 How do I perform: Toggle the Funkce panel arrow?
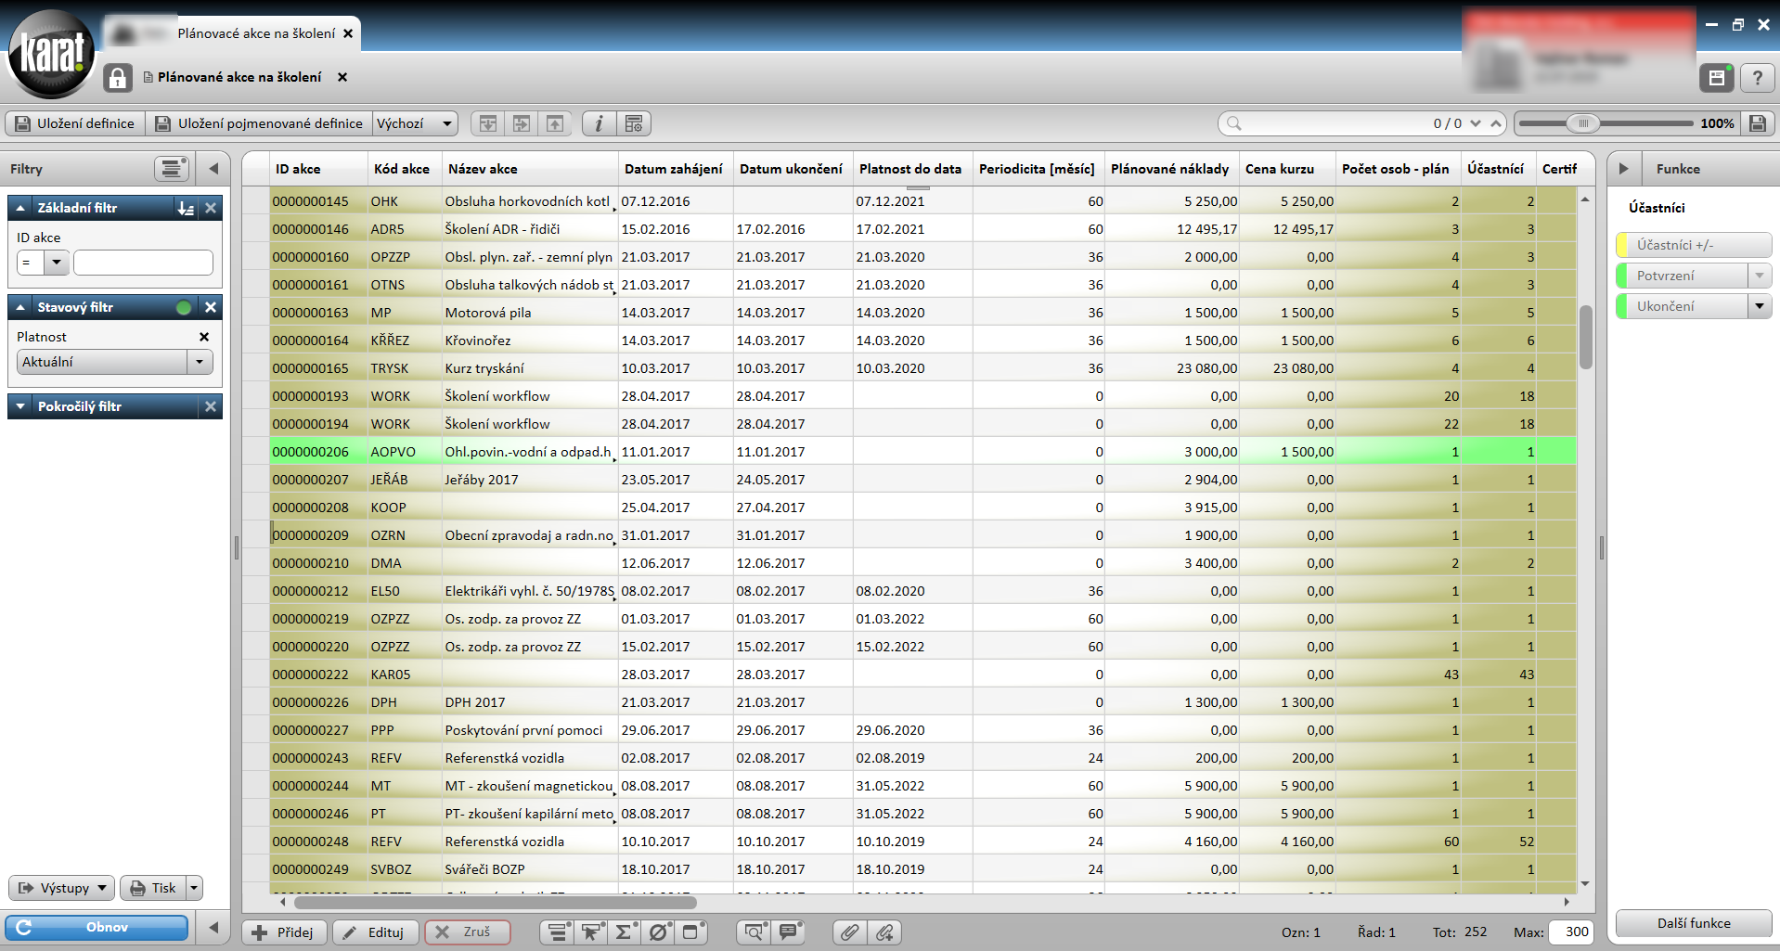tap(1623, 169)
